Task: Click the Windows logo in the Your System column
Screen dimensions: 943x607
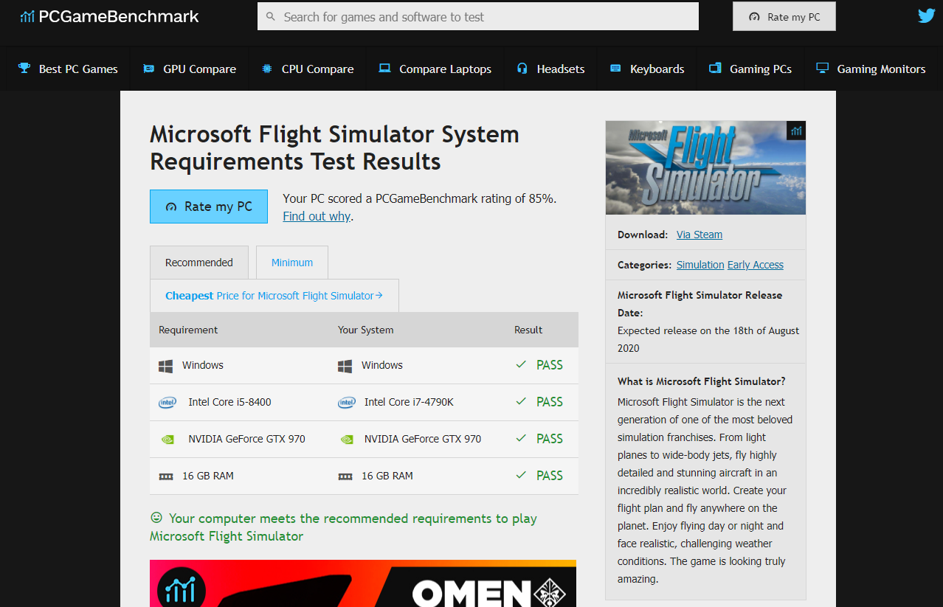Action: [345, 366]
